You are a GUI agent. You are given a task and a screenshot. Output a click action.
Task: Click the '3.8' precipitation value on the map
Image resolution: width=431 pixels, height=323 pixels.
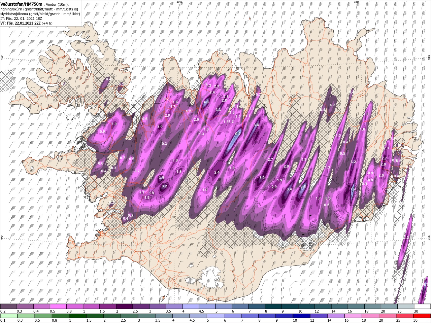pyautogui.click(x=256, y=124)
